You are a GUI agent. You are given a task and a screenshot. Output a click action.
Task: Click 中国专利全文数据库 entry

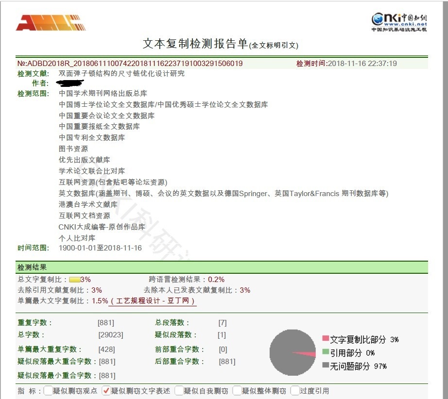[x=92, y=137]
